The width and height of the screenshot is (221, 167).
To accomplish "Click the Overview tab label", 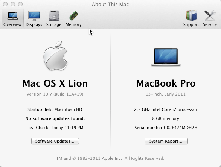I will pyautogui.click(x=12, y=24).
